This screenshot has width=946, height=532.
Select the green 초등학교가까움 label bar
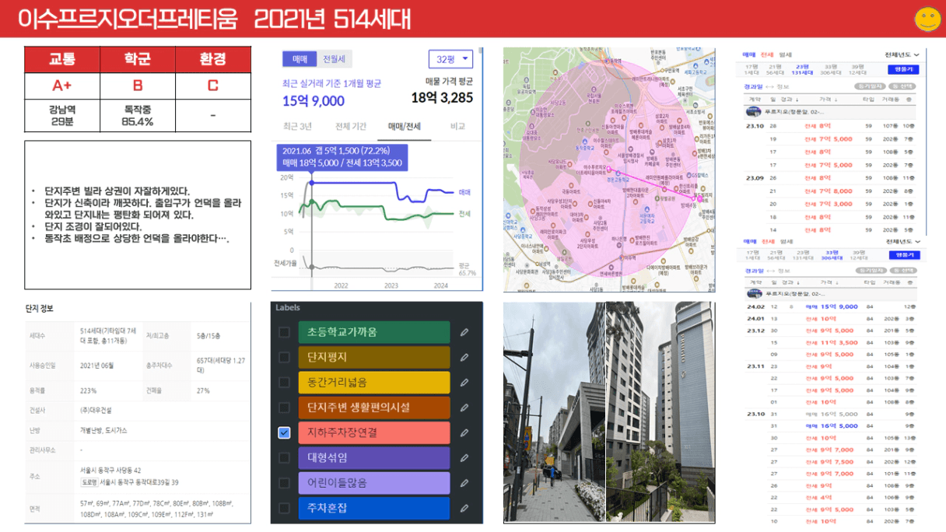point(373,332)
